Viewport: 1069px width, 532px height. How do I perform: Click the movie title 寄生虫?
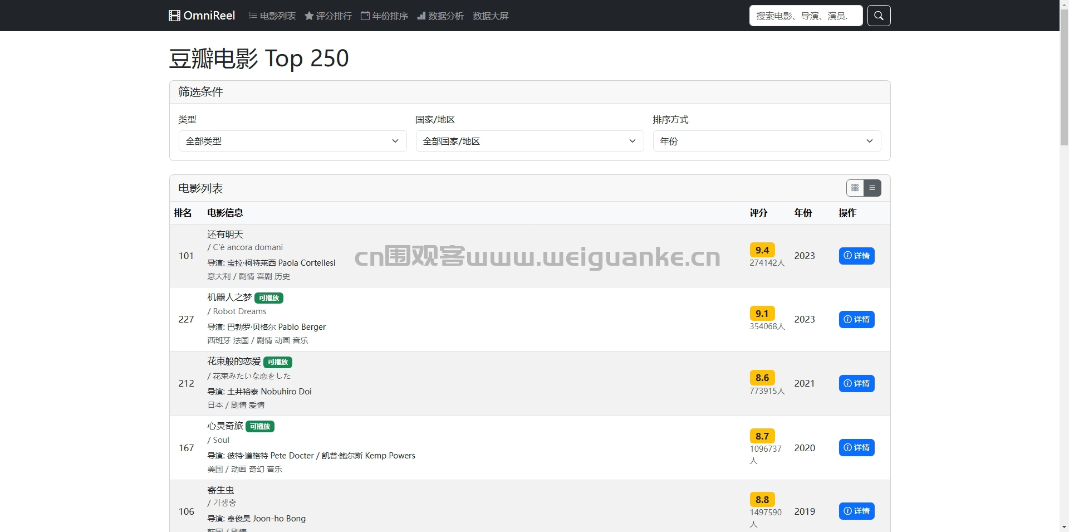220,490
